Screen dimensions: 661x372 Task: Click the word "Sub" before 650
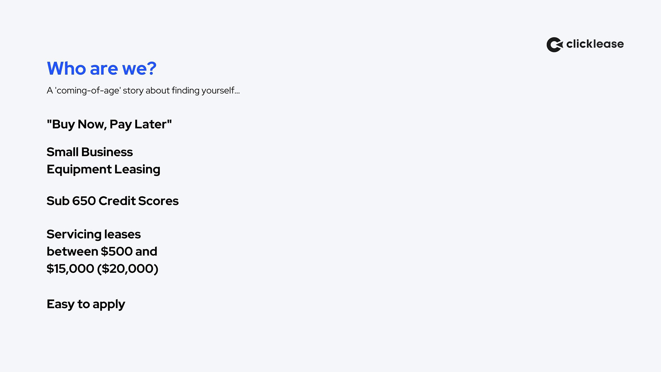58,201
